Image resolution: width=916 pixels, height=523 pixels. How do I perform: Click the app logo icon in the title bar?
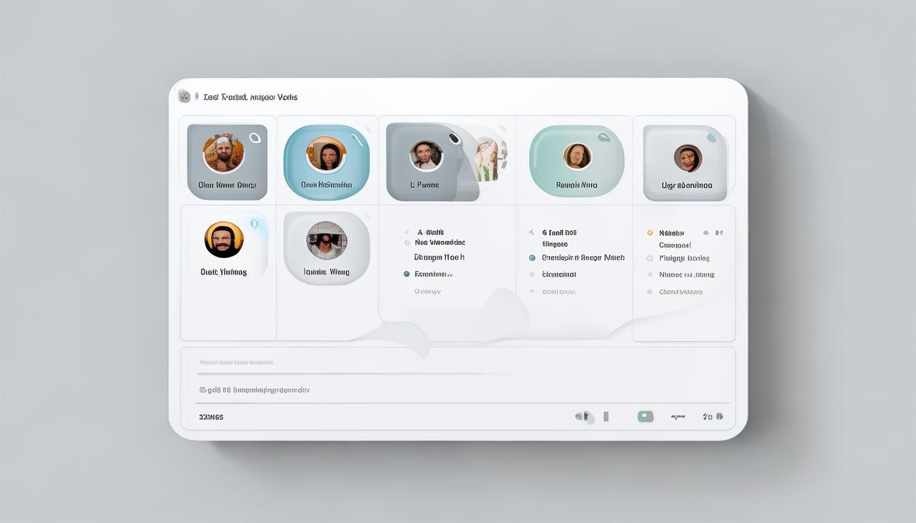[184, 97]
